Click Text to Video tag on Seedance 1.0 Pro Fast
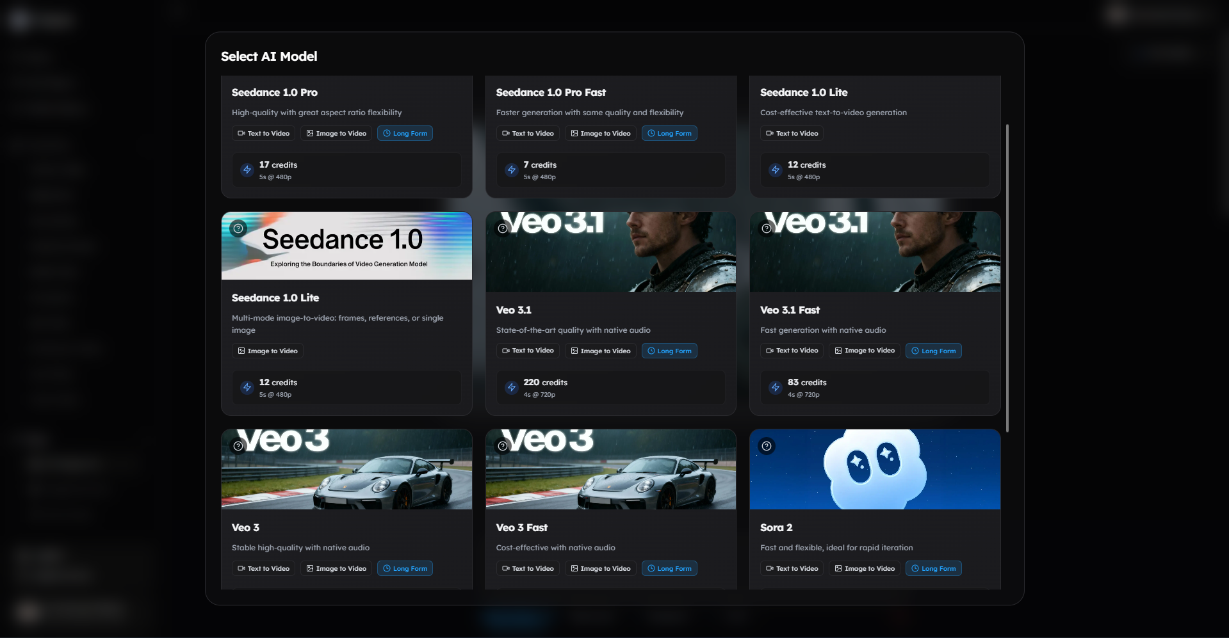Image resolution: width=1229 pixels, height=638 pixels. 528,133
